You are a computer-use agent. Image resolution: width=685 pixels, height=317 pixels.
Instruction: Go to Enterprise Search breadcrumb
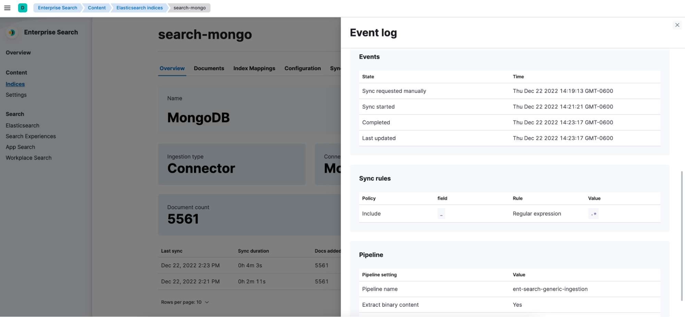pos(57,8)
